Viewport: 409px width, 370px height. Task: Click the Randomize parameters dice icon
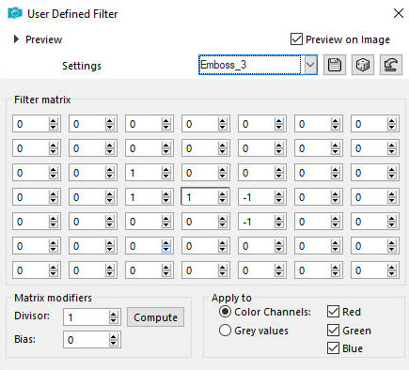(363, 65)
